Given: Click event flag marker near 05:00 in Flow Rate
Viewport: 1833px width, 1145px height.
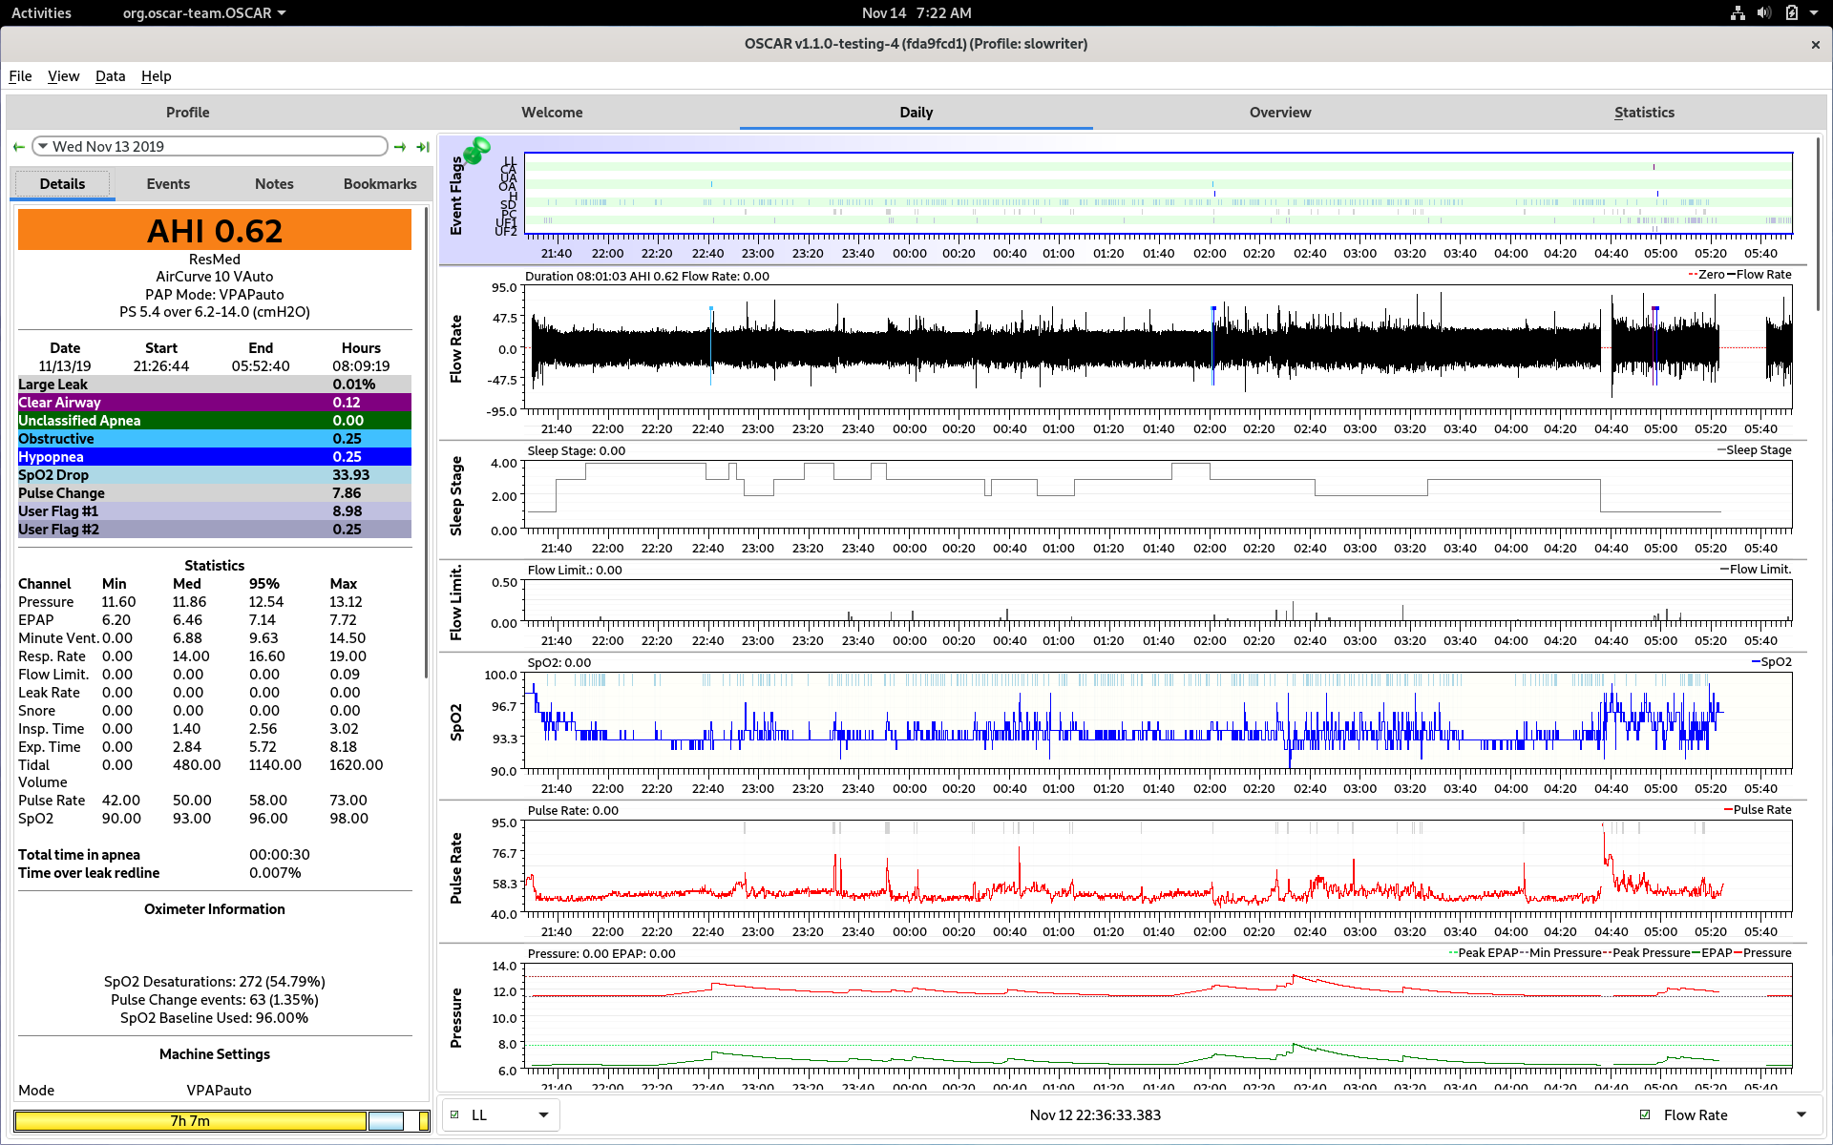Looking at the screenshot, I should (x=1655, y=309).
